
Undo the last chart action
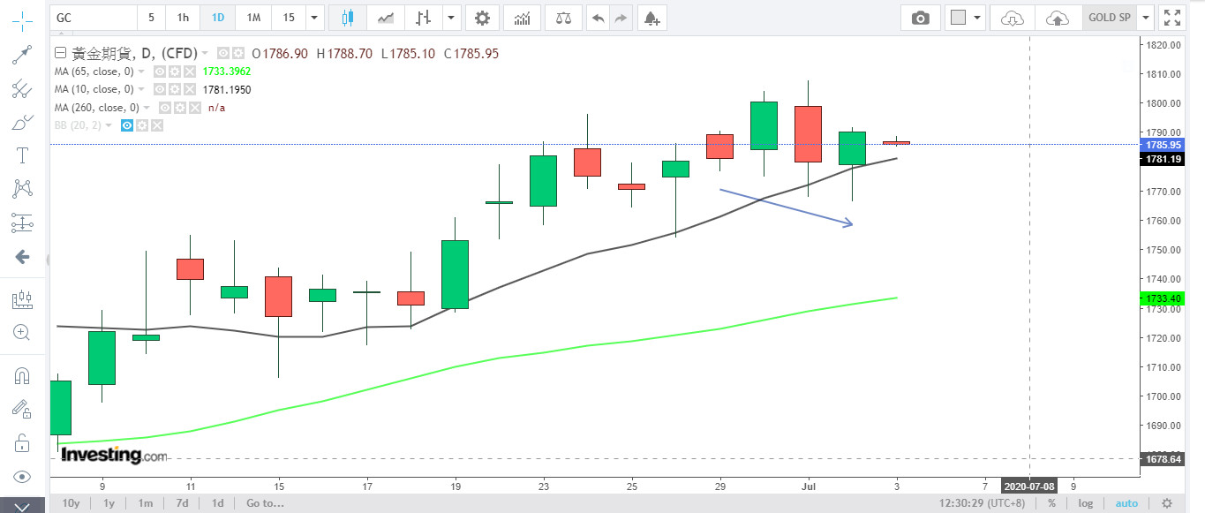[x=599, y=18]
